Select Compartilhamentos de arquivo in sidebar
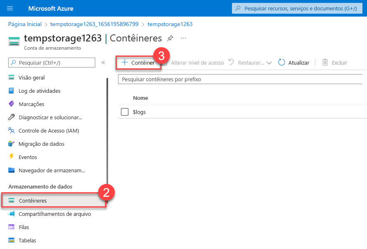This screenshot has height=249, width=367. [x=54, y=214]
